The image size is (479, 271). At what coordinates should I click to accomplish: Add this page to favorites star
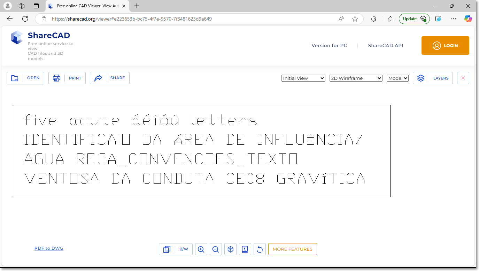tap(355, 19)
